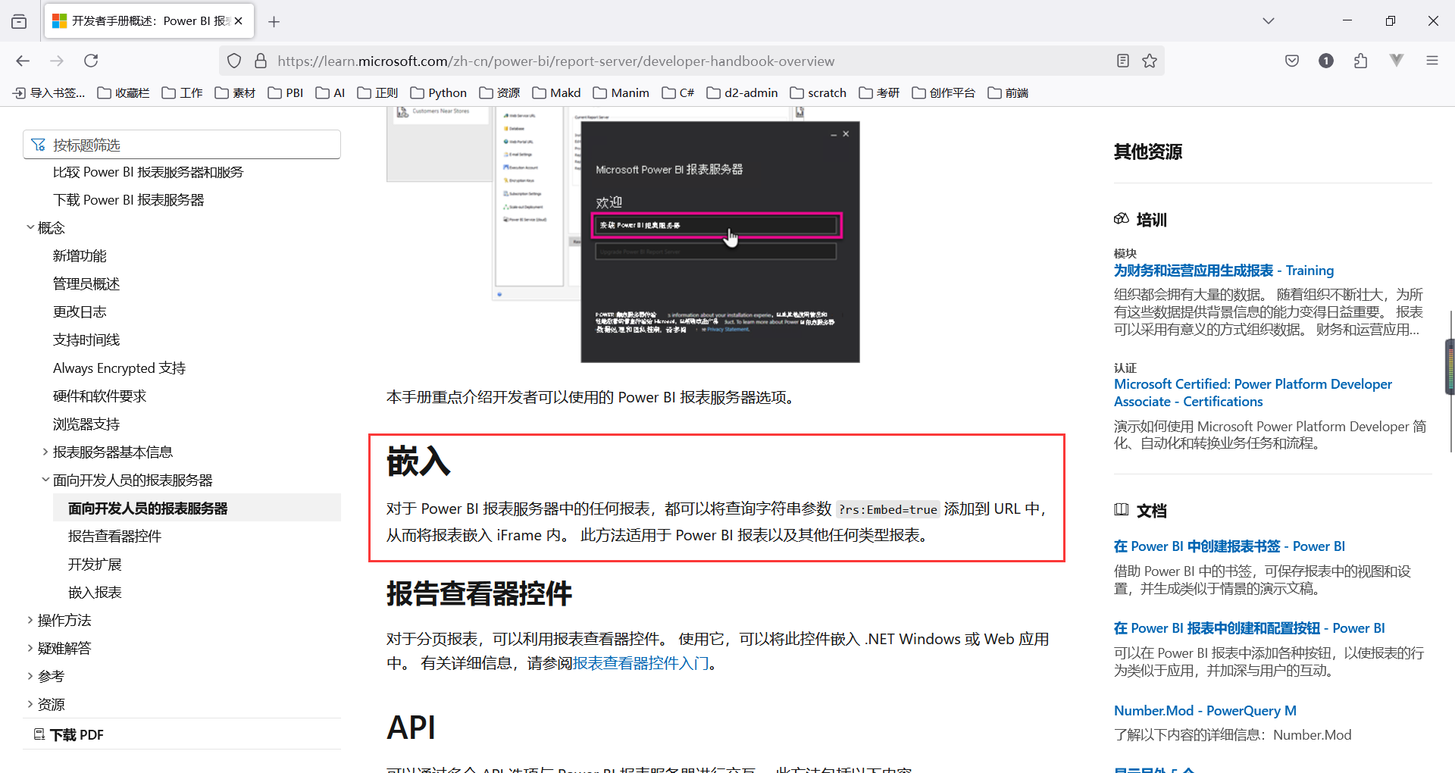Open the PBI bookmarks folder
This screenshot has height=773, width=1455.
pyautogui.click(x=286, y=92)
